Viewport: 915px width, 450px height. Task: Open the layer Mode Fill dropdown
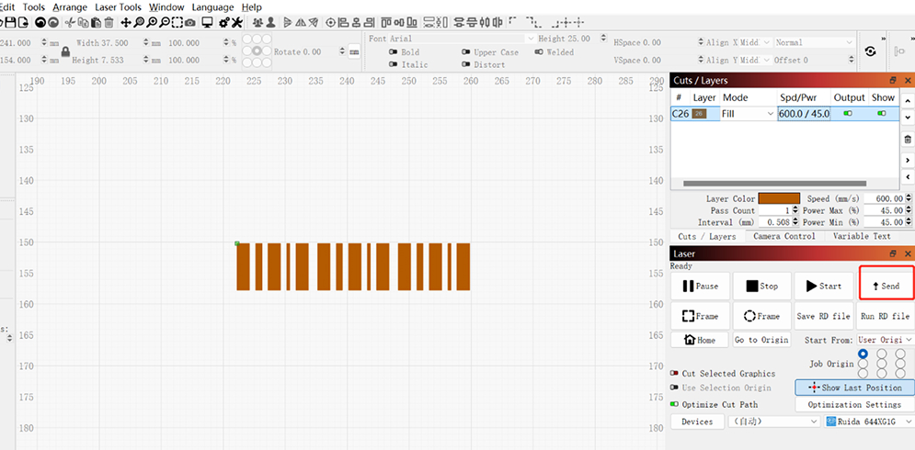tap(748, 114)
